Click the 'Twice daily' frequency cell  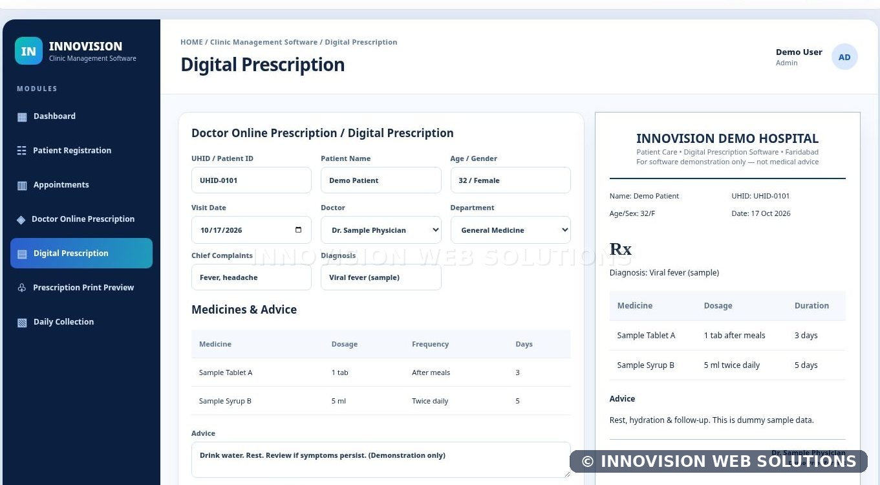click(x=430, y=401)
